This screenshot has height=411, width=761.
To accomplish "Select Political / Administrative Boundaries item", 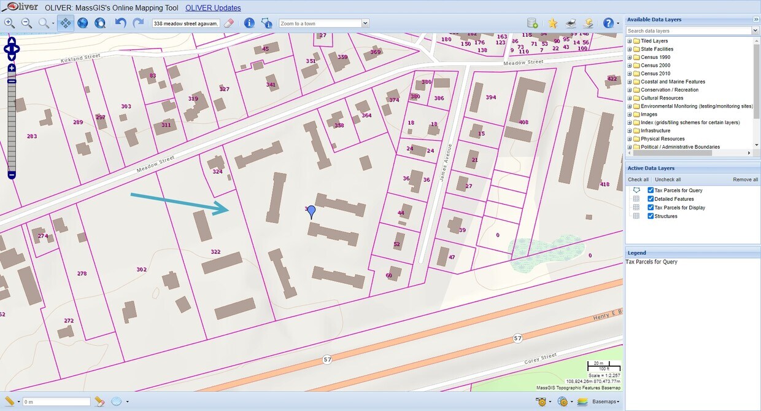I will click(x=681, y=147).
